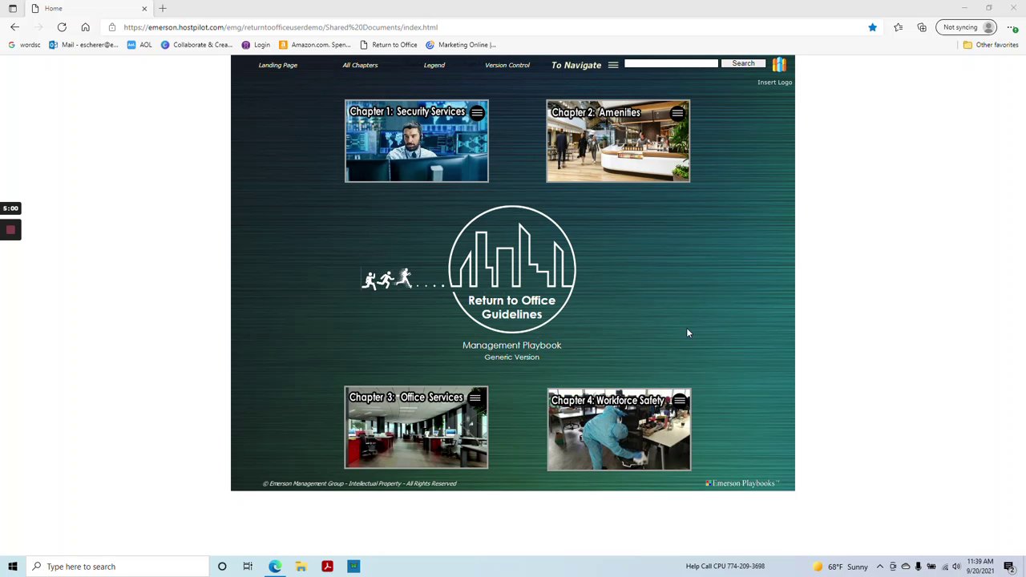
Task: Open the tab actions menu icon
Action: (x=12, y=8)
